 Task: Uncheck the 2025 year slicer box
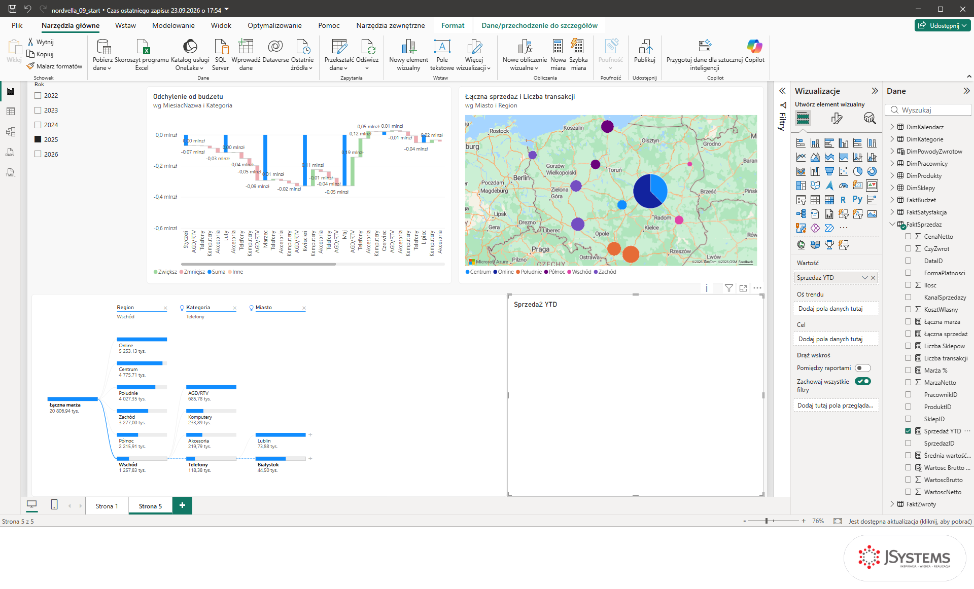point(38,139)
